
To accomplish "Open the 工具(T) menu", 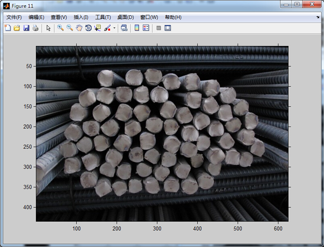I will (103, 17).
